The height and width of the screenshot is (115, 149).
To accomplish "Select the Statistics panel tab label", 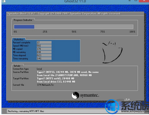I will [x=19, y=39].
